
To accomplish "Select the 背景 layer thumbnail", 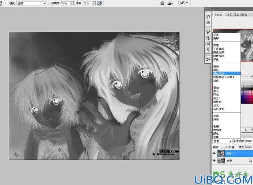I will tap(221, 160).
